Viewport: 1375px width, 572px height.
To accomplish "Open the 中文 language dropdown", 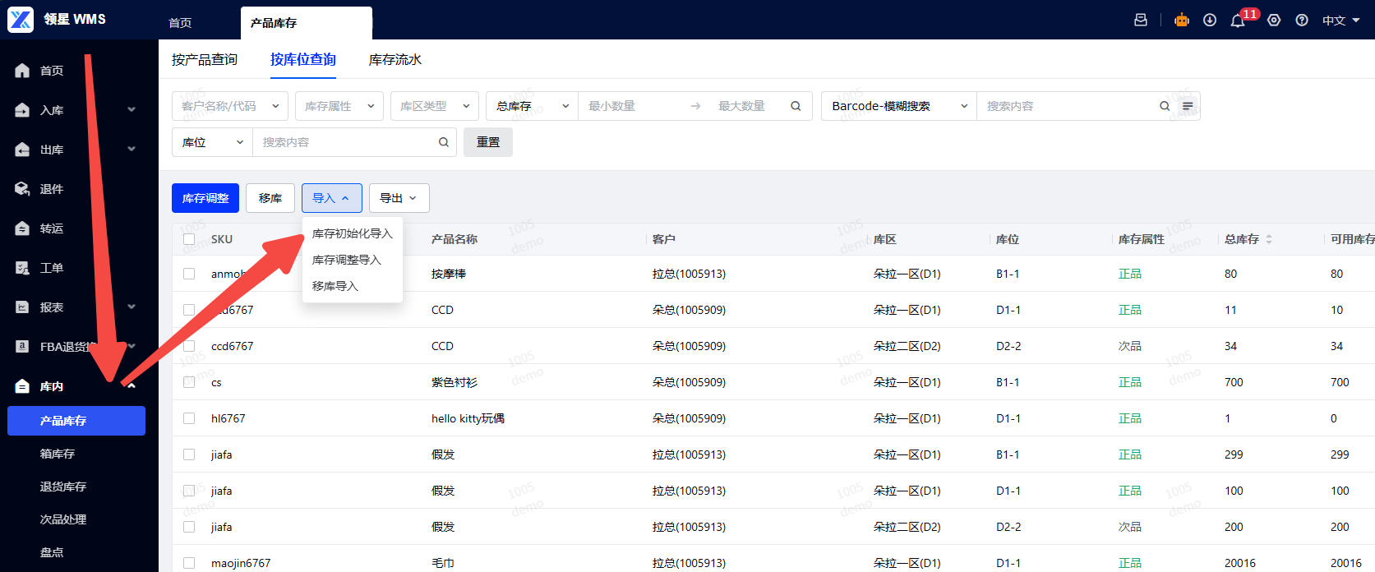I will [x=1340, y=21].
